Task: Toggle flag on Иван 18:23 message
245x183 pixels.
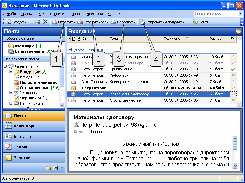Action: tap(233, 57)
